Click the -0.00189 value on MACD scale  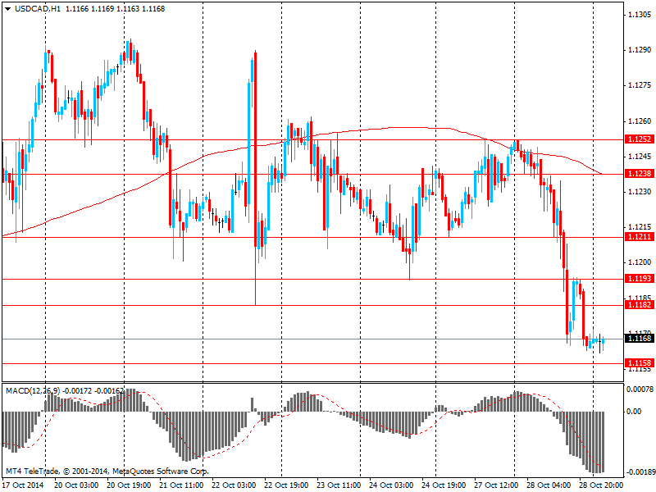639,473
